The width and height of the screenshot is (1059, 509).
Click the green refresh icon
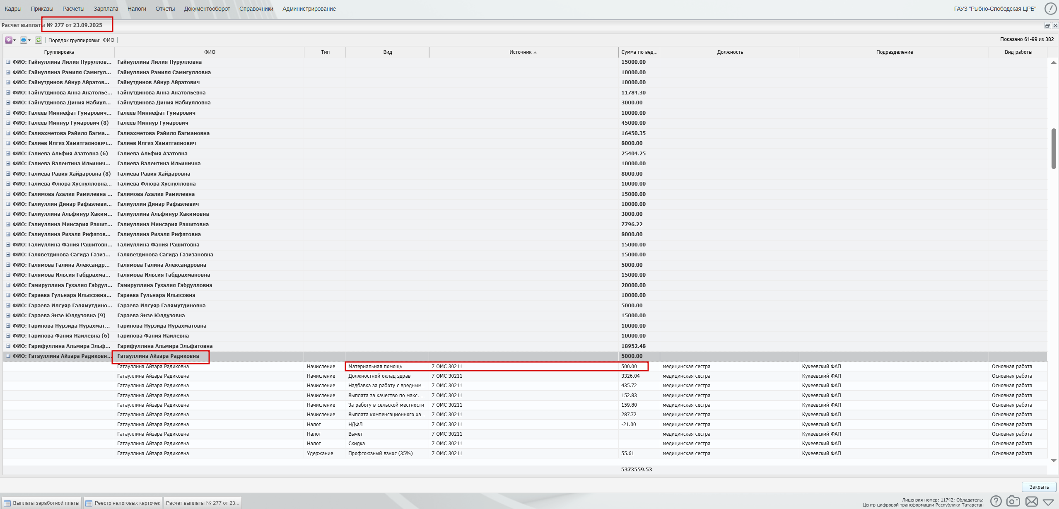[39, 40]
